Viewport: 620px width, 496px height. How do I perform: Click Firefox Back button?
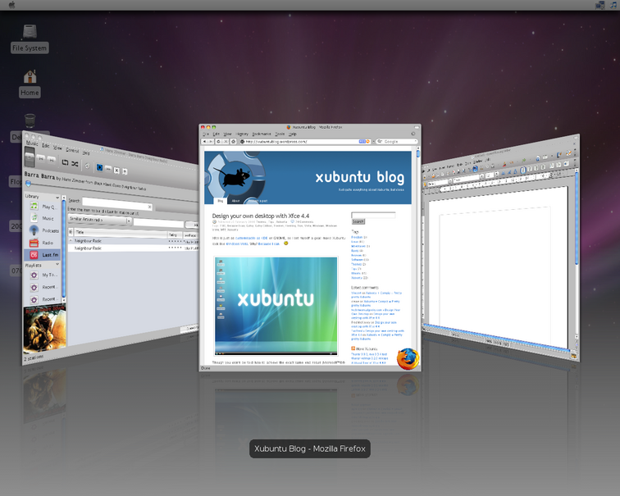[205, 141]
